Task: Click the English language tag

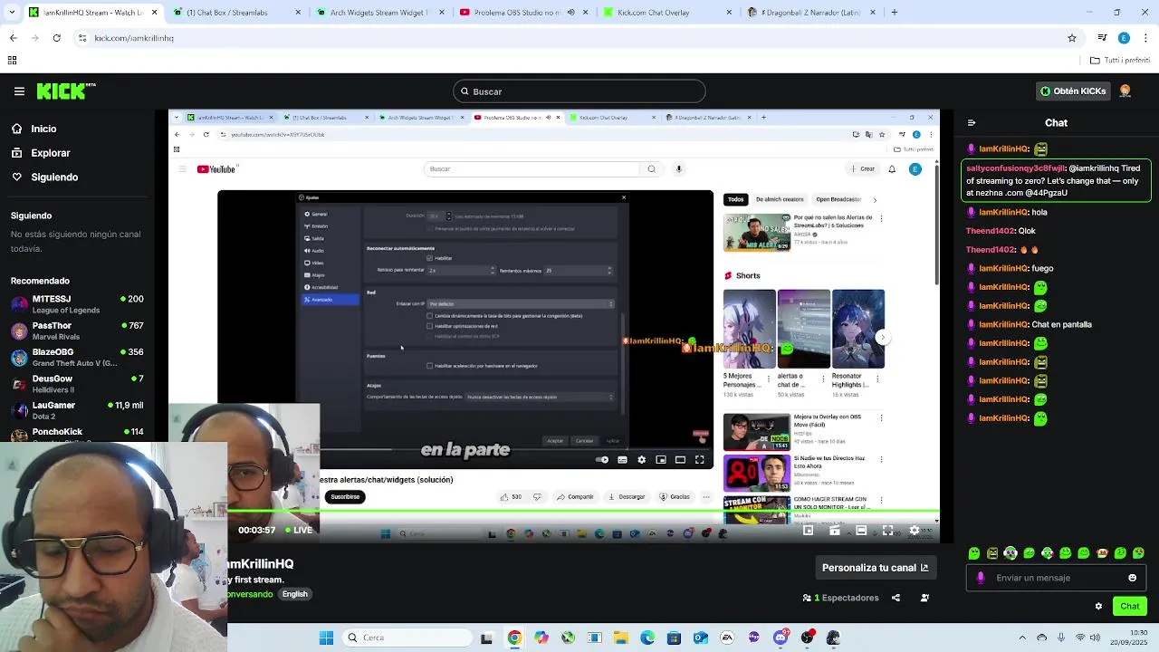Action: click(295, 594)
